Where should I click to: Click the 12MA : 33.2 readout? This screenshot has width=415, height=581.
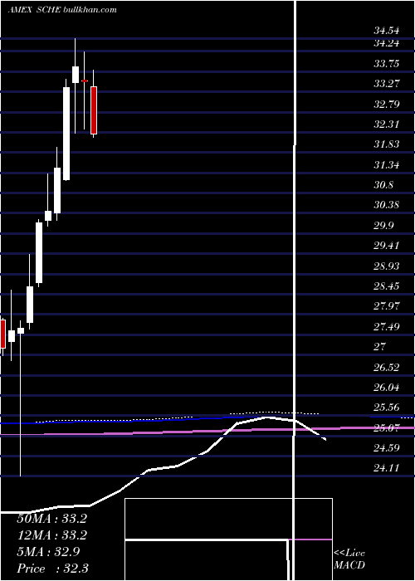(51, 535)
